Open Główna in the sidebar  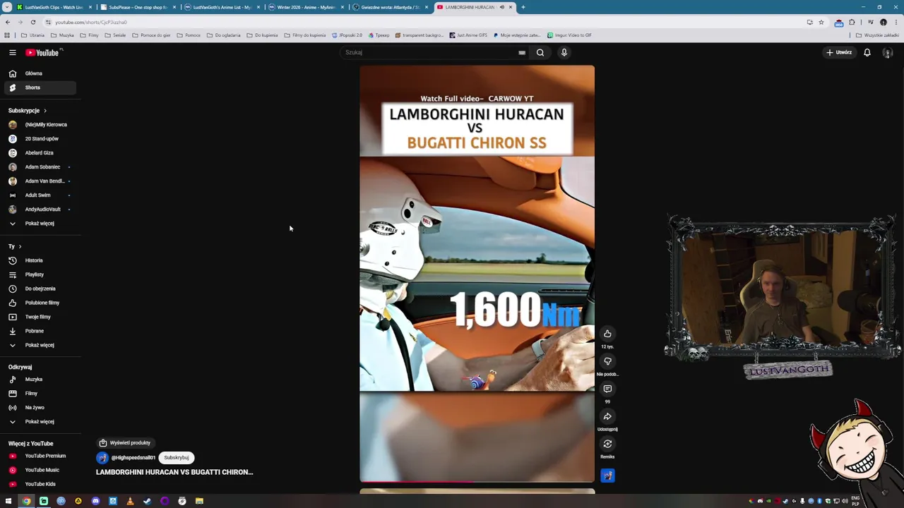point(39,73)
